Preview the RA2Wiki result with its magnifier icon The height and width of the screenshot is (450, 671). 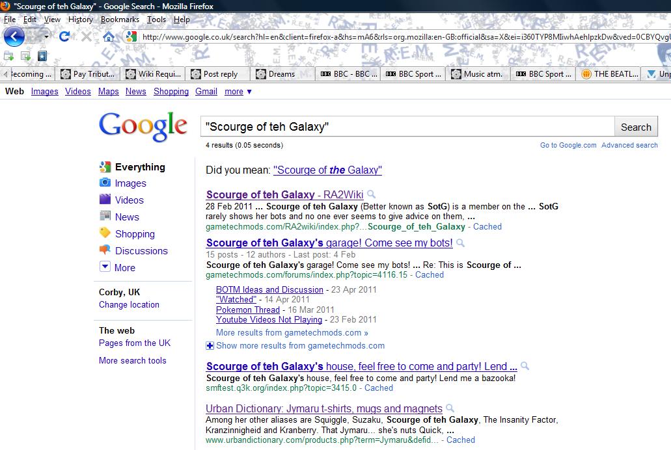(x=372, y=194)
